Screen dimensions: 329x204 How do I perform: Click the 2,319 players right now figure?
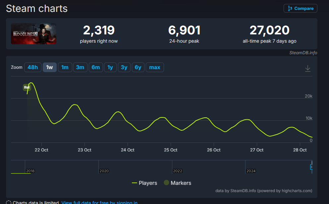click(x=99, y=30)
